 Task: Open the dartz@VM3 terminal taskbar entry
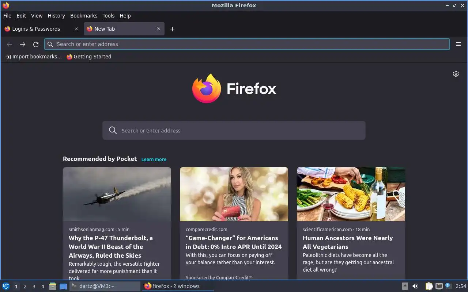(x=105, y=286)
